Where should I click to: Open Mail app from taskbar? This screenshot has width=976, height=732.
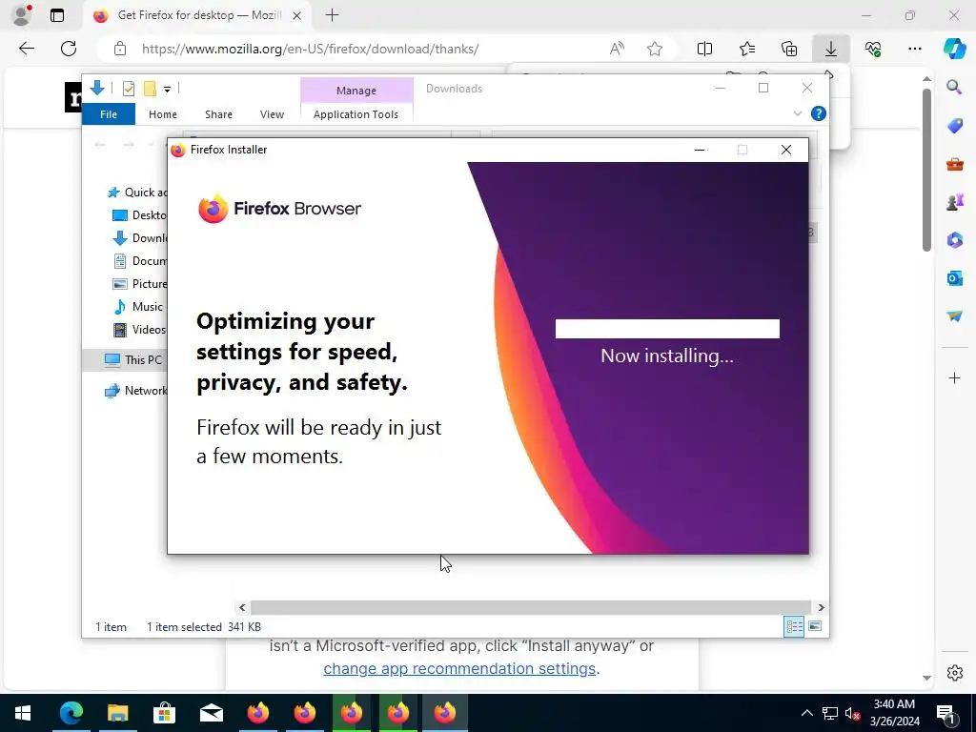[x=211, y=713]
